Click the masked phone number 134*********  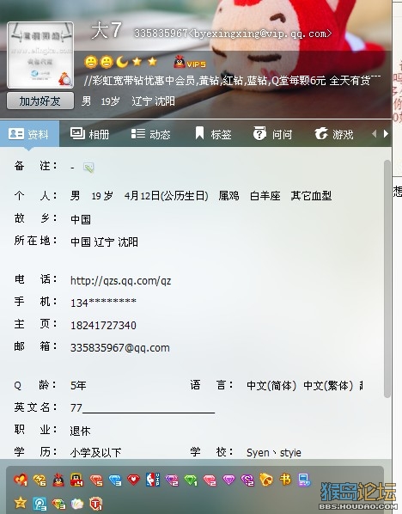(x=103, y=303)
